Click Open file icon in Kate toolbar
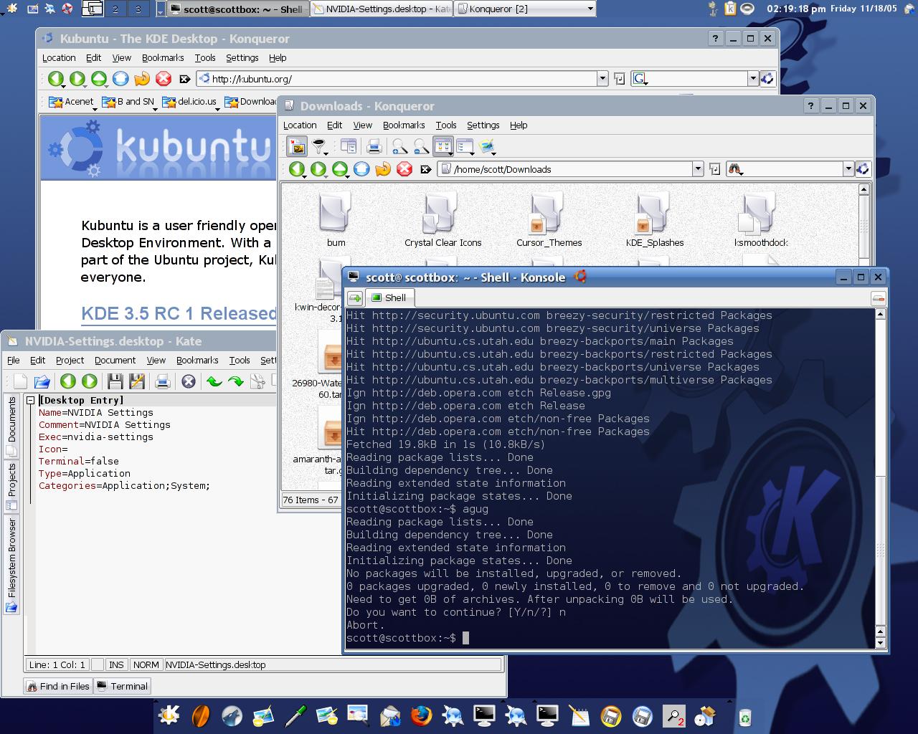Image resolution: width=918 pixels, height=734 pixels. coord(42,381)
